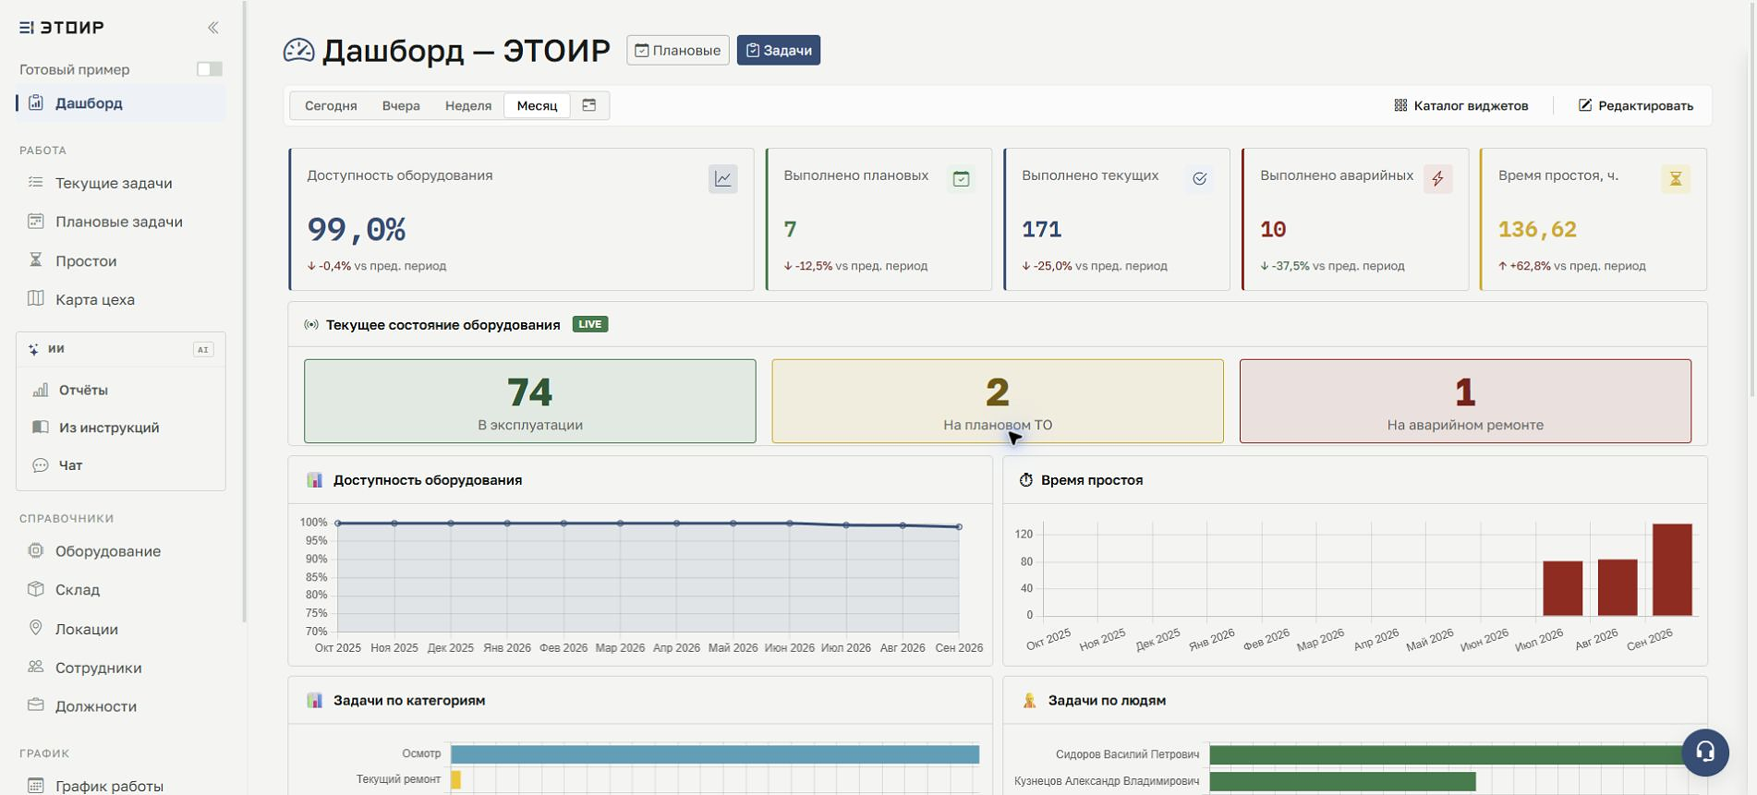1757x795 pixels.
Task: Select the Вчера period tab
Action: click(x=401, y=105)
